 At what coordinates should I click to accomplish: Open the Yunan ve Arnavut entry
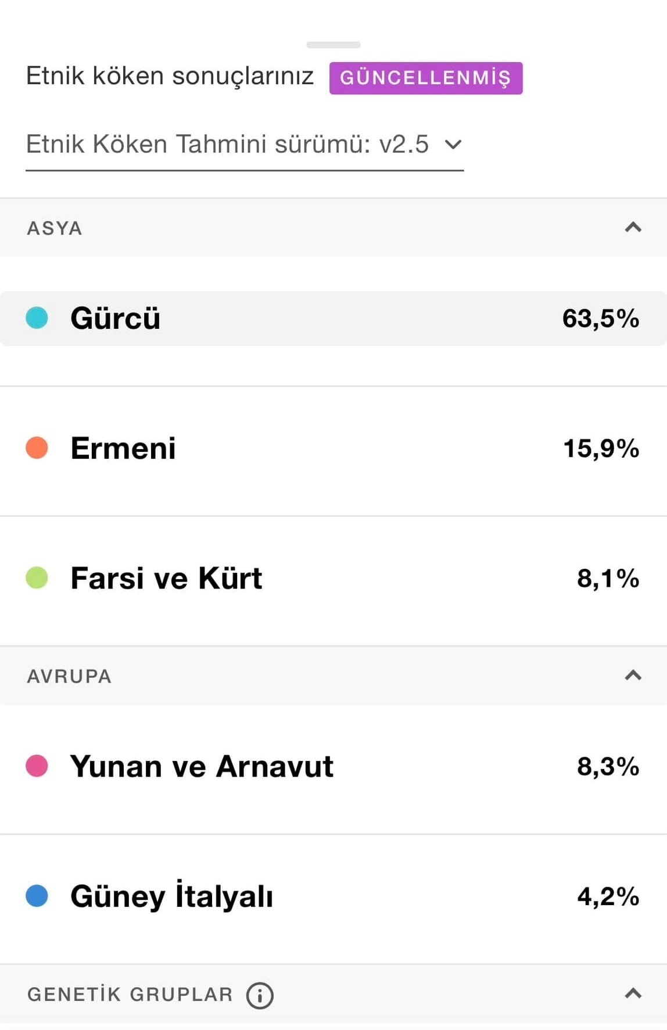coord(333,767)
